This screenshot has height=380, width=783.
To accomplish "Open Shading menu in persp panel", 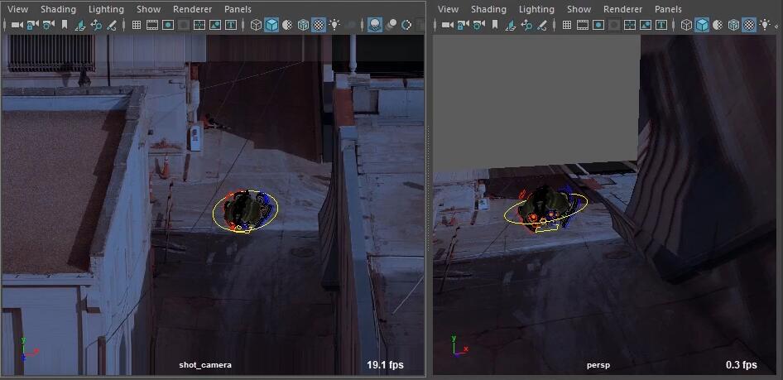I will click(489, 9).
